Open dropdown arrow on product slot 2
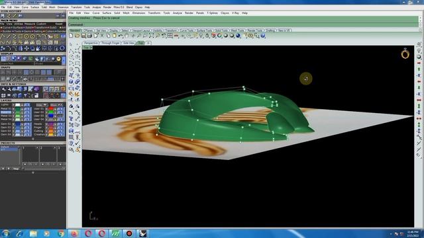 click(54, 148)
